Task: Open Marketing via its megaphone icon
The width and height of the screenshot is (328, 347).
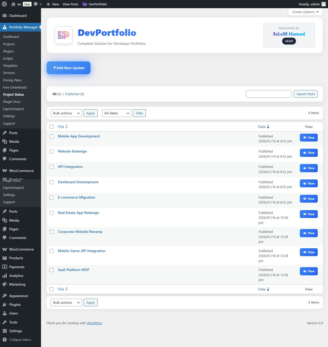Action: (5, 284)
